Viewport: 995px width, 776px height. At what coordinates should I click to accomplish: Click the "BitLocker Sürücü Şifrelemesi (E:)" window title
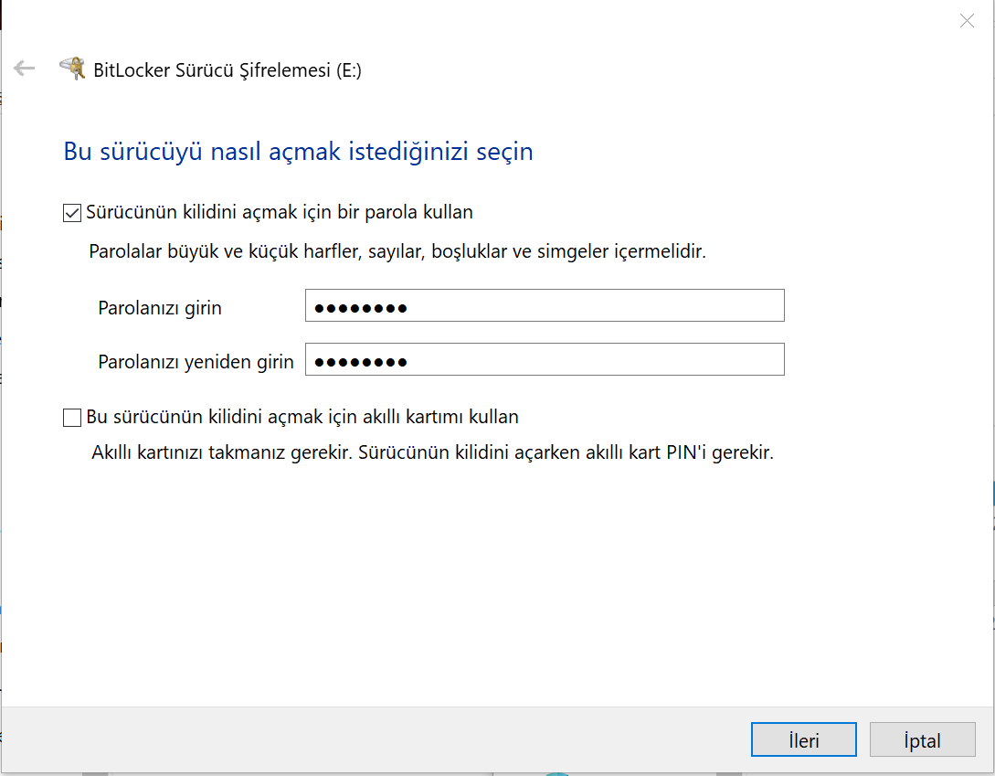(x=228, y=70)
